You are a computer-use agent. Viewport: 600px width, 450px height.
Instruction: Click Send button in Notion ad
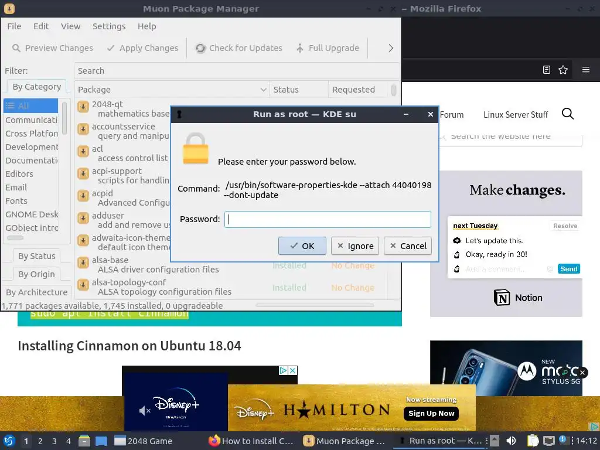pyautogui.click(x=568, y=269)
